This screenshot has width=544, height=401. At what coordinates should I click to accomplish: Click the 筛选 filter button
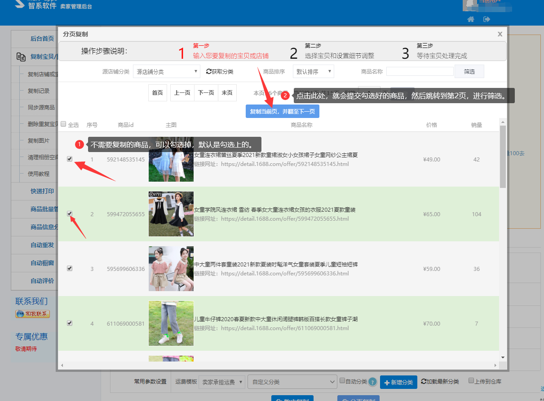coord(469,71)
